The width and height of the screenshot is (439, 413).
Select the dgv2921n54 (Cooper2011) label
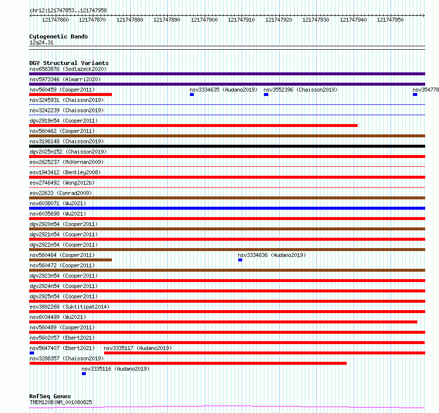tap(64, 234)
